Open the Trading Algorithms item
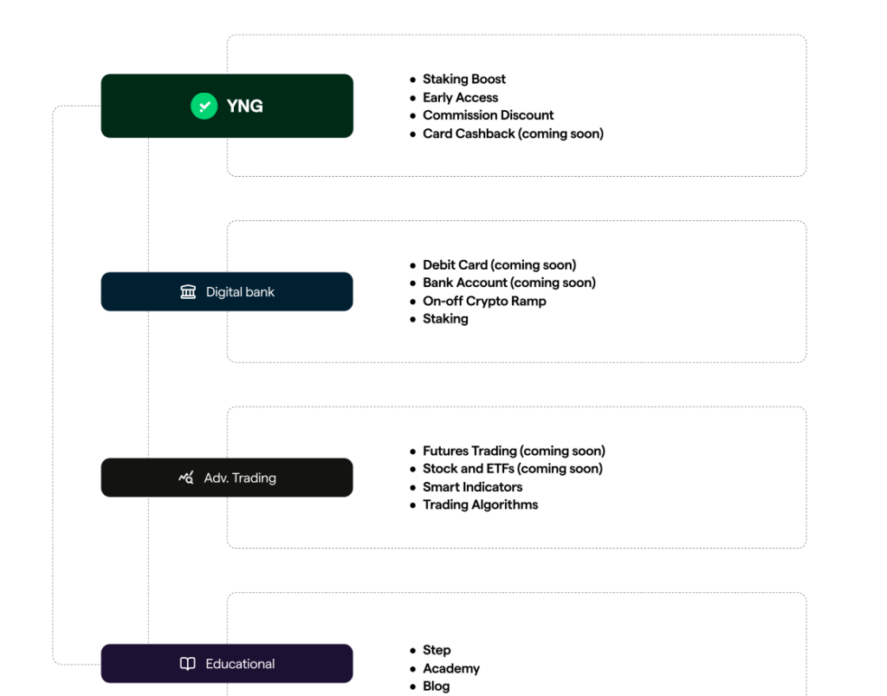Viewport: 887px width, 696px height. click(480, 504)
